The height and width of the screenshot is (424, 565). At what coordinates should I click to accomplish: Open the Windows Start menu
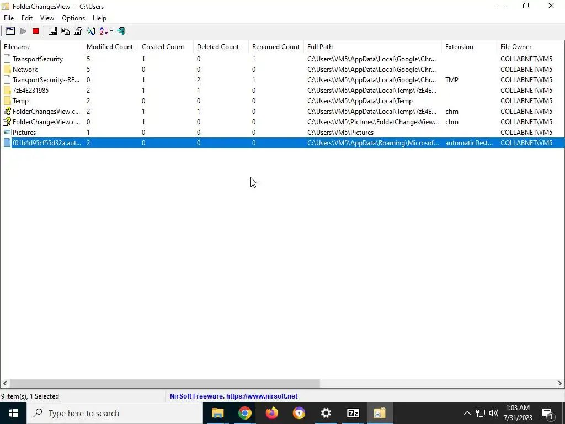click(13, 413)
